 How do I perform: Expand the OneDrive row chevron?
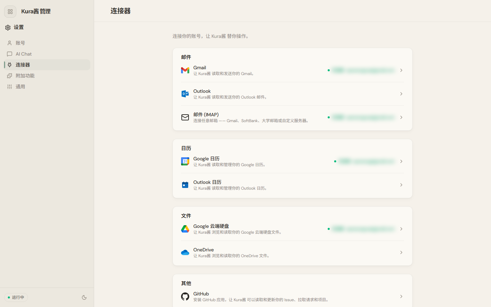coord(401,252)
